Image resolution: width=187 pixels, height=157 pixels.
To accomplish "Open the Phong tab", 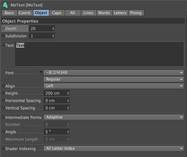I will [136, 13].
